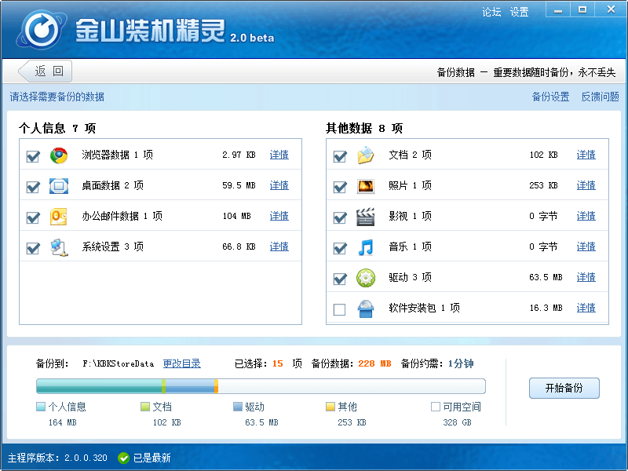Open the 设置 menu
Screen dimensions: 628x471
click(x=519, y=10)
